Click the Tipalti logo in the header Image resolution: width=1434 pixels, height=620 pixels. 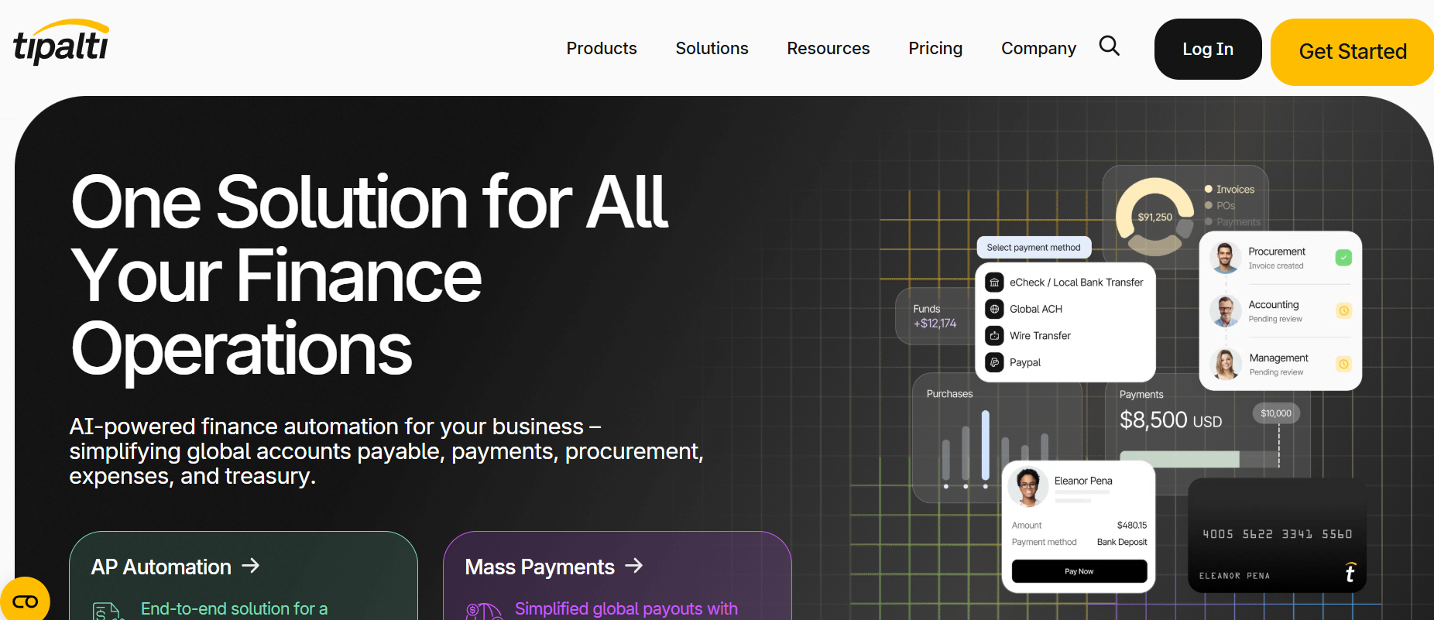click(x=61, y=43)
